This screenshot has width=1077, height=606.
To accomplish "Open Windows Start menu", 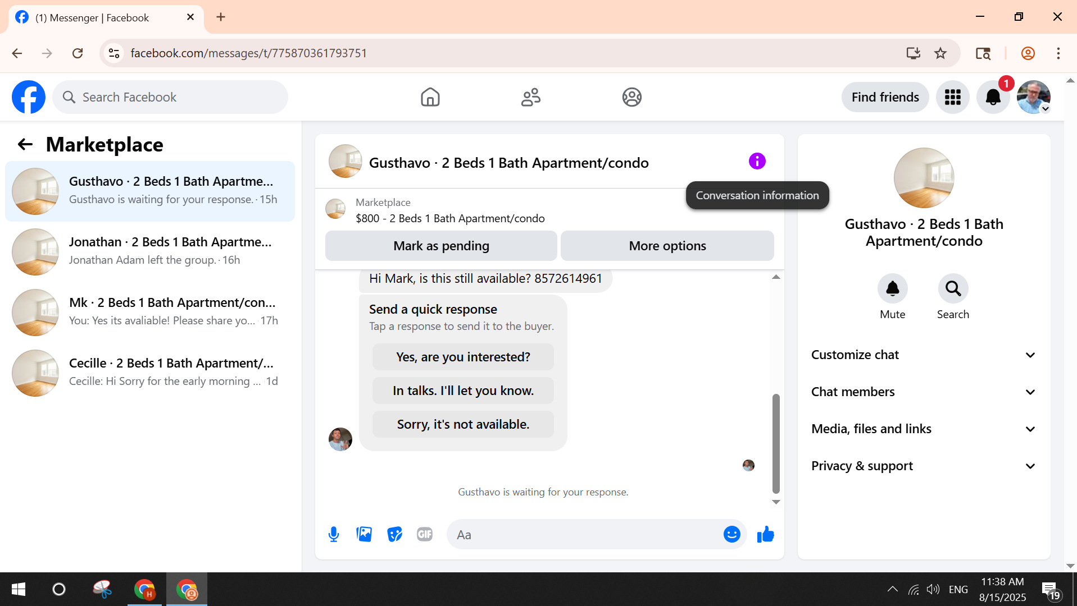I will tap(19, 589).
